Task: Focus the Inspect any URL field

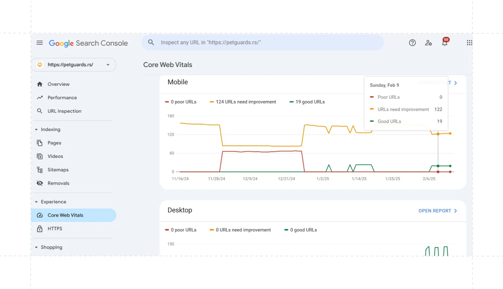Action: [263, 42]
